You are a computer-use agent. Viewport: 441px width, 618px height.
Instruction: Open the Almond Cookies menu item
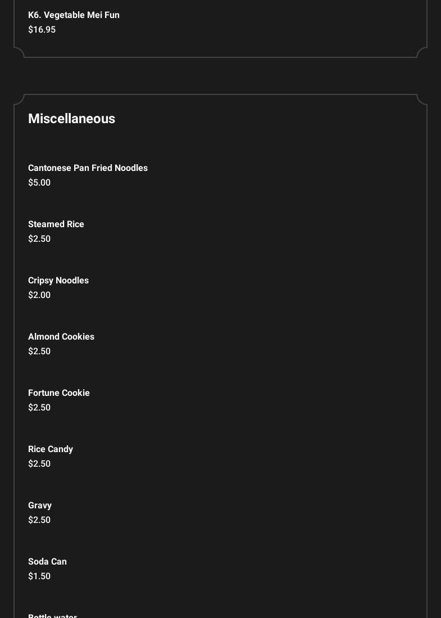(x=61, y=337)
